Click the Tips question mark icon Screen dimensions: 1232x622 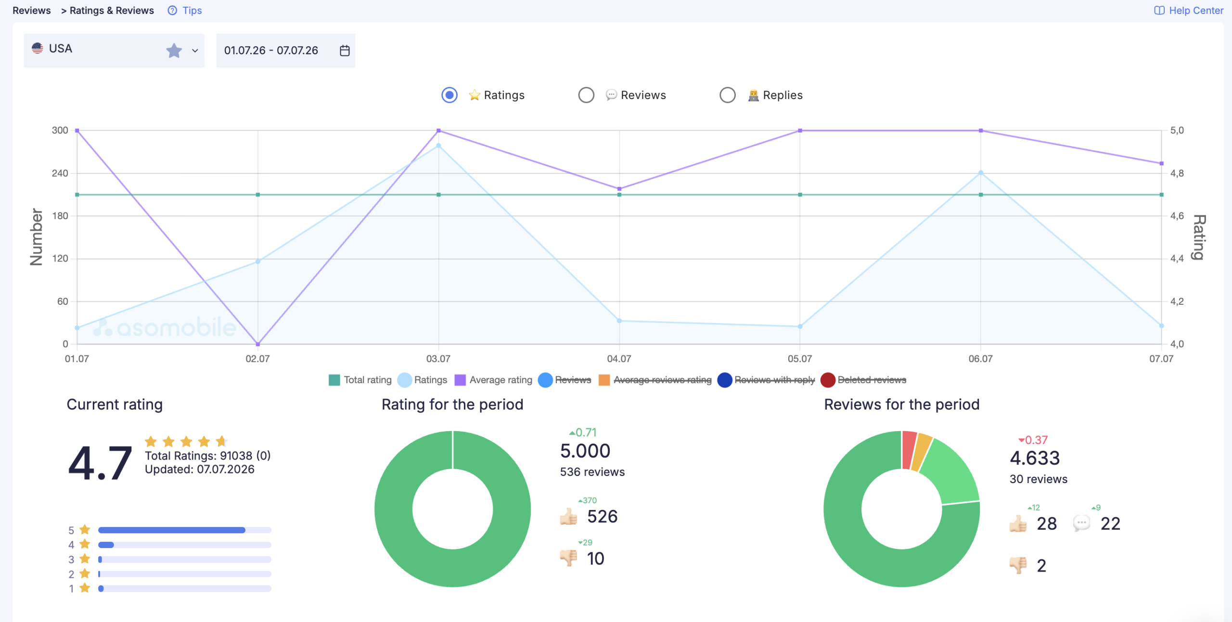172,10
